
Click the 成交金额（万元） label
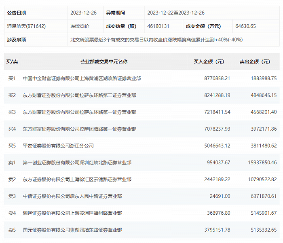pyautogui.click(x=203, y=26)
